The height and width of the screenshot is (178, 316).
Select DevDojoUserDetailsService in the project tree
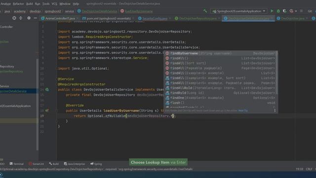click(x=13, y=91)
